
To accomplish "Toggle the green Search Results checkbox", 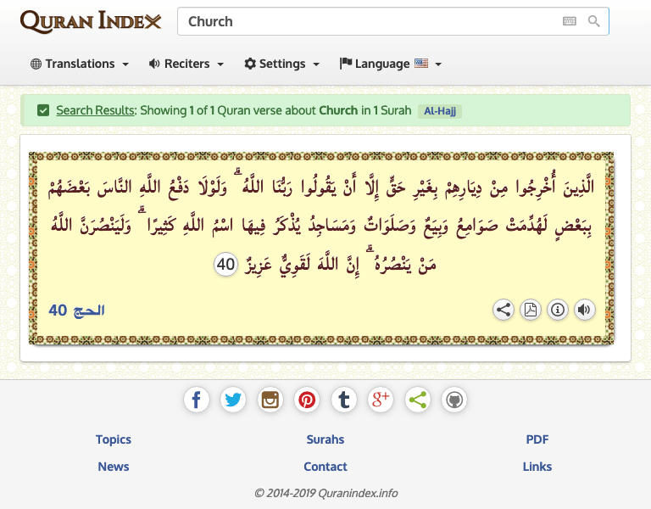I will pos(43,110).
